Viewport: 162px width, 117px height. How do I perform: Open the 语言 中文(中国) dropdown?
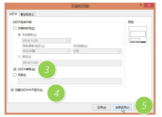tap(68, 51)
